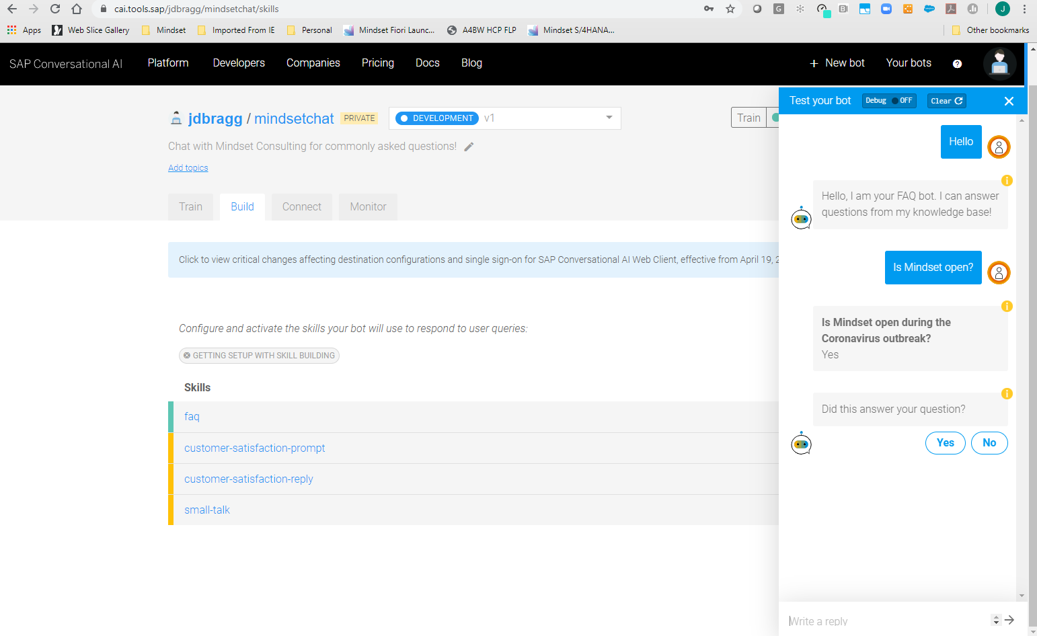Open the user account avatar menu
1037x636 pixels.
click(999, 64)
